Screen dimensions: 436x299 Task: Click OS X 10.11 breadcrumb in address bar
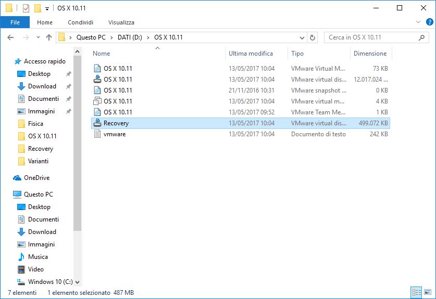168,37
